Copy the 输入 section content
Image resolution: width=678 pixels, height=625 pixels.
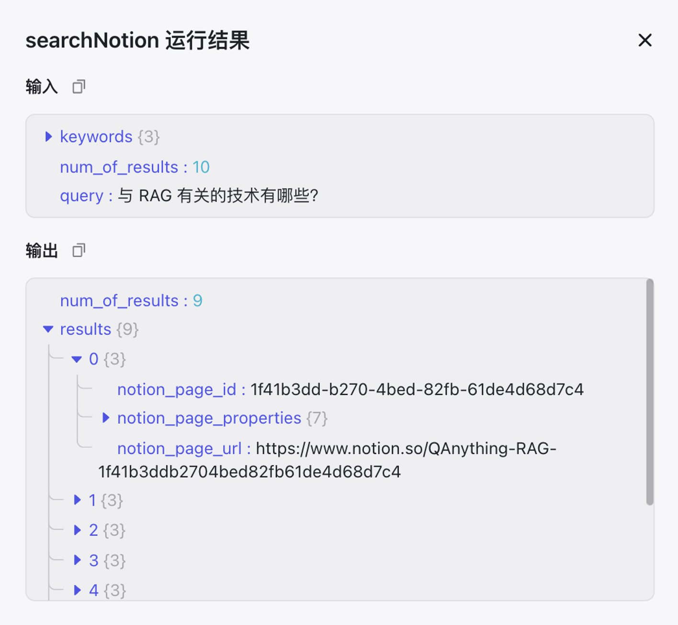(x=79, y=87)
